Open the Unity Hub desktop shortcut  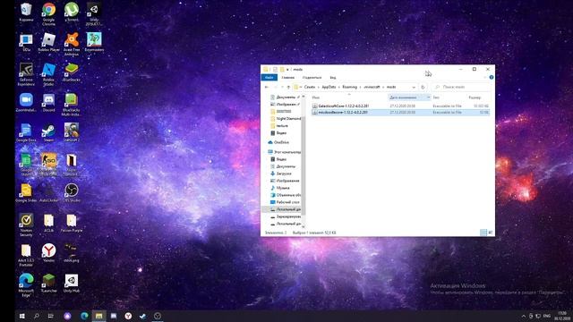[x=72, y=284]
